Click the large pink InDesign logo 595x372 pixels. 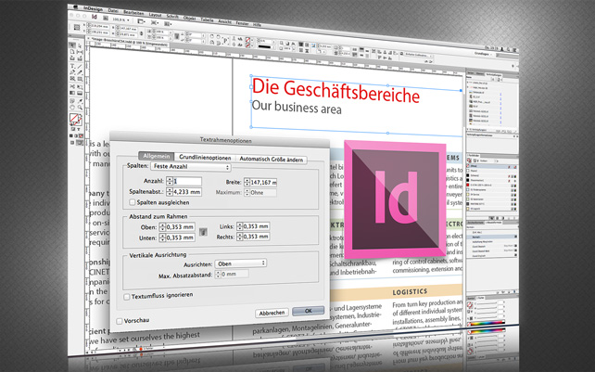point(395,199)
